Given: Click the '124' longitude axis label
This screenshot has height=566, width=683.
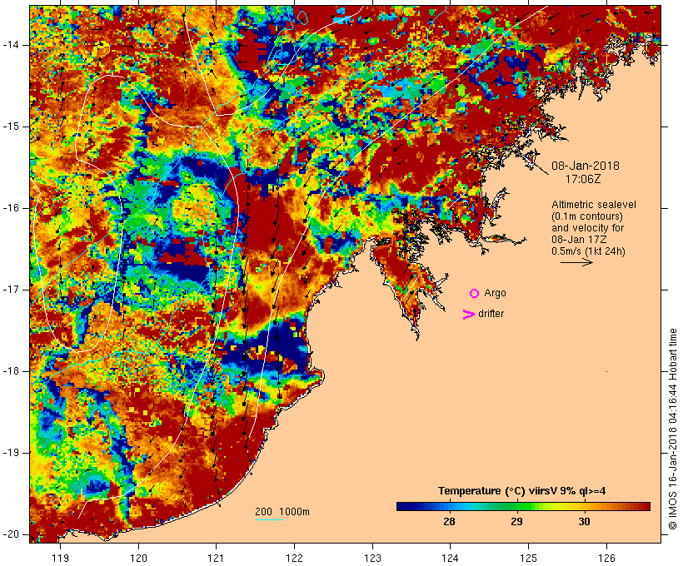Looking at the screenshot, I should point(451,559).
